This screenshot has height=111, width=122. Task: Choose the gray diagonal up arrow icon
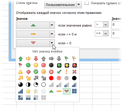pos(36,78)
